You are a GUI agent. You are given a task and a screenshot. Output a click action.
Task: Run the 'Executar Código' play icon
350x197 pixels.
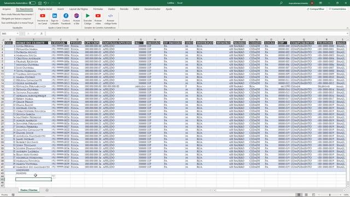87,16
